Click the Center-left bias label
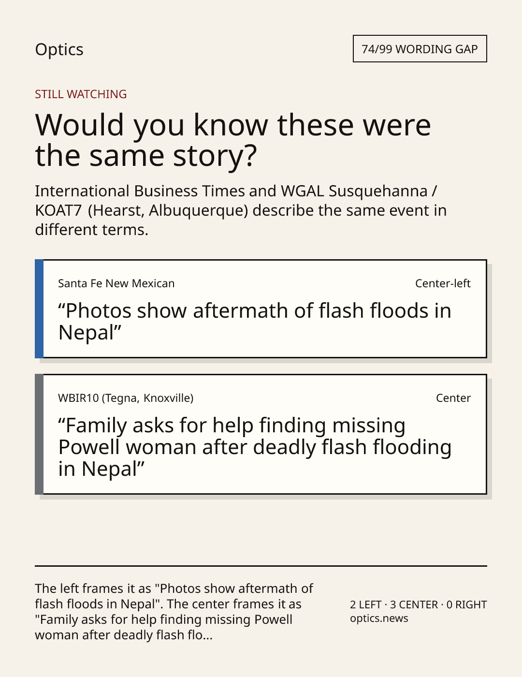 pyautogui.click(x=443, y=283)
